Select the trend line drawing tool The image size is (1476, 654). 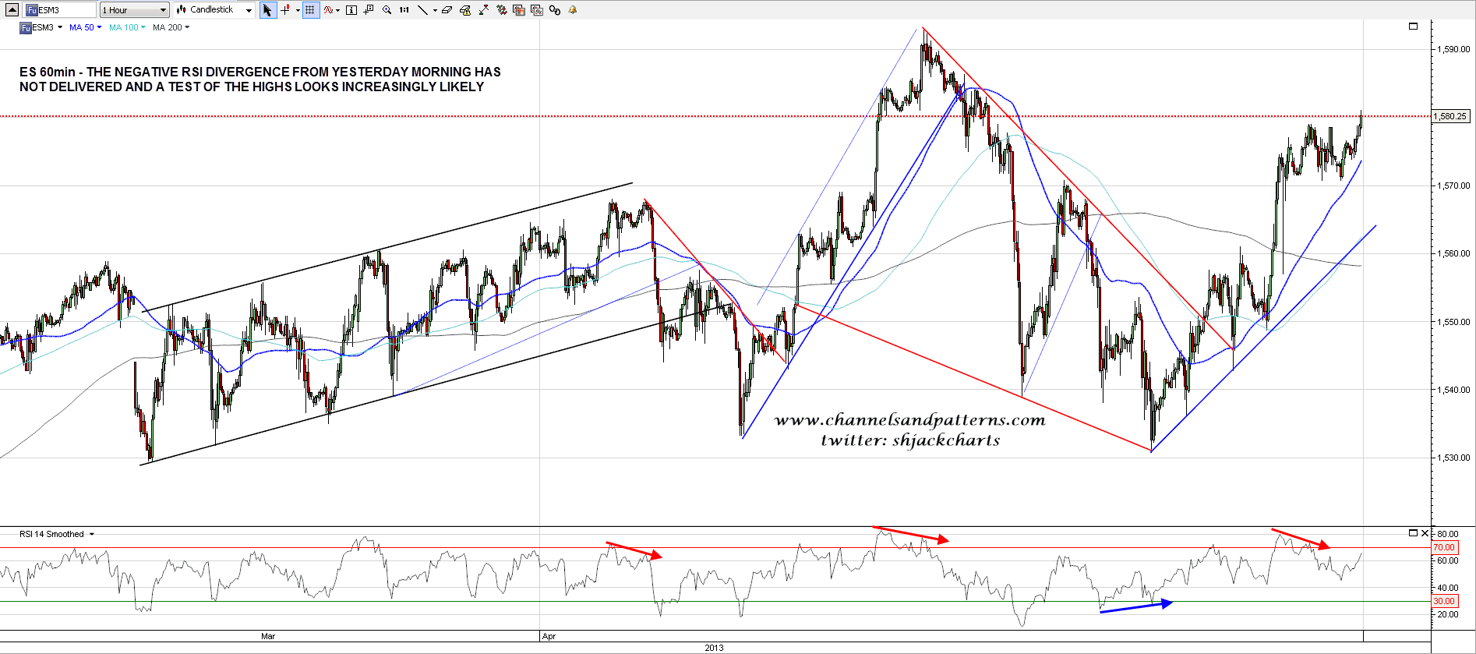tap(422, 10)
